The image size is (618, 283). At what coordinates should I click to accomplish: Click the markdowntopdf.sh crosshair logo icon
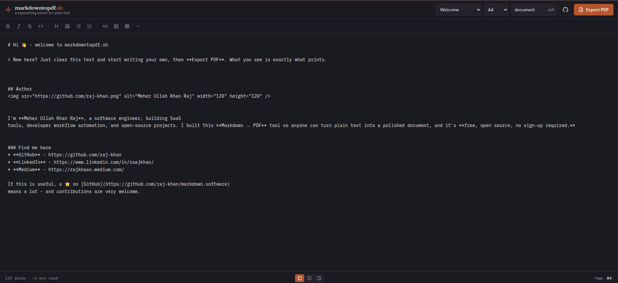point(8,10)
